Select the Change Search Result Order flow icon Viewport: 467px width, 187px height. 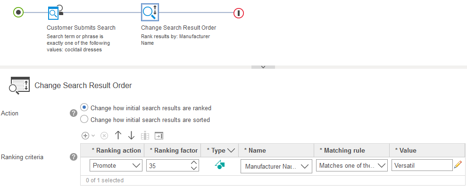[150, 13]
